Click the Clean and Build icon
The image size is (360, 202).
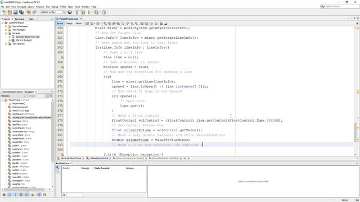pos(83,12)
